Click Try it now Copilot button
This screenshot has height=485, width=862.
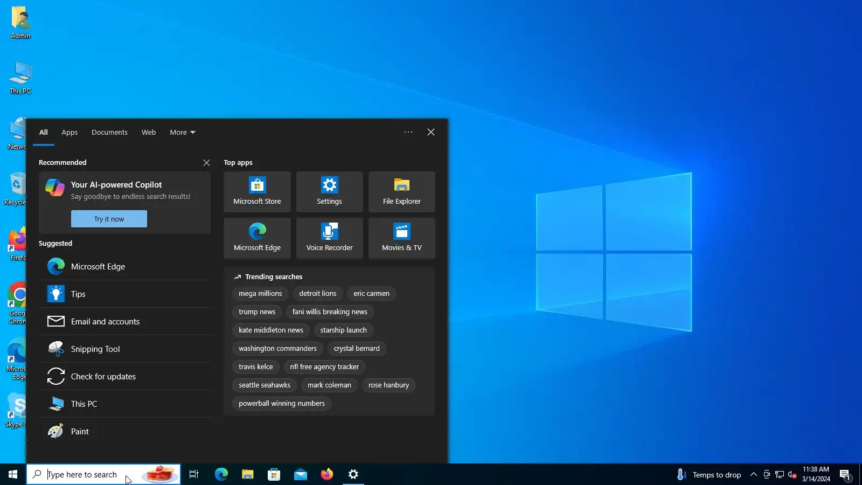pyautogui.click(x=109, y=219)
